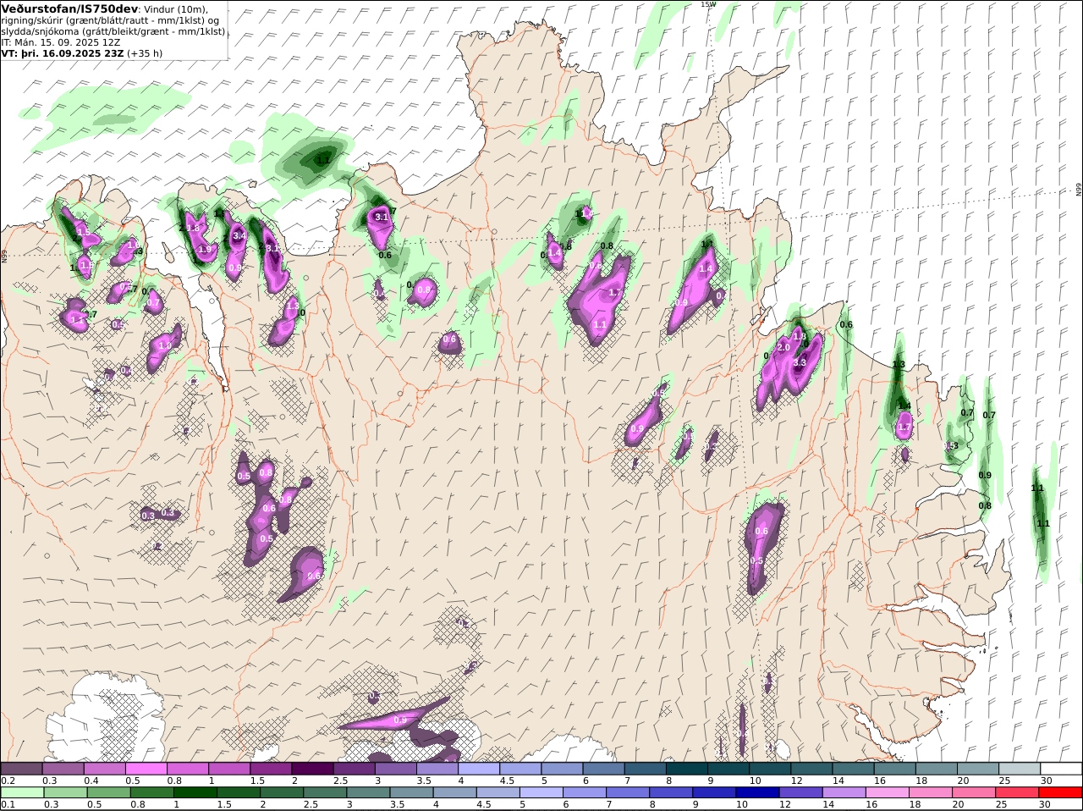Click the 16–18 pink swatch on the lower rain scale
This screenshot has width=1083, height=811.
888,792
